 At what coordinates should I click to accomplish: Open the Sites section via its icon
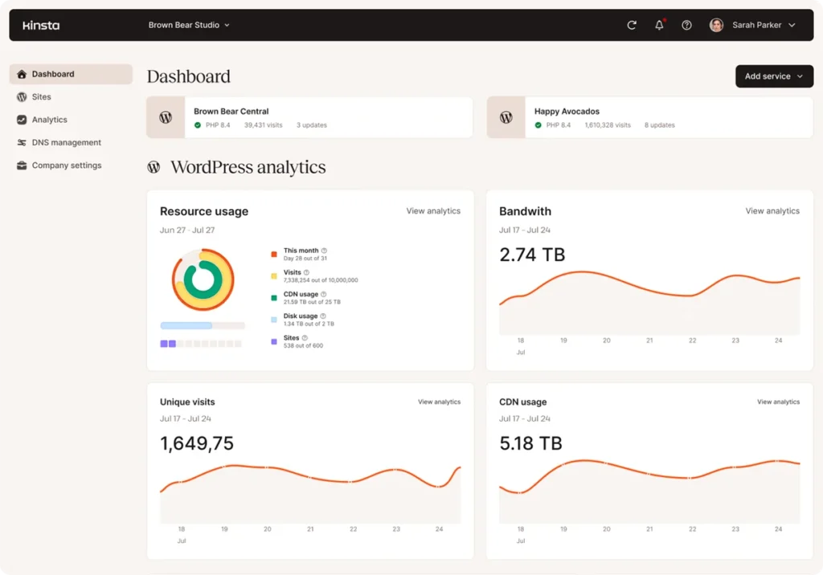20,96
